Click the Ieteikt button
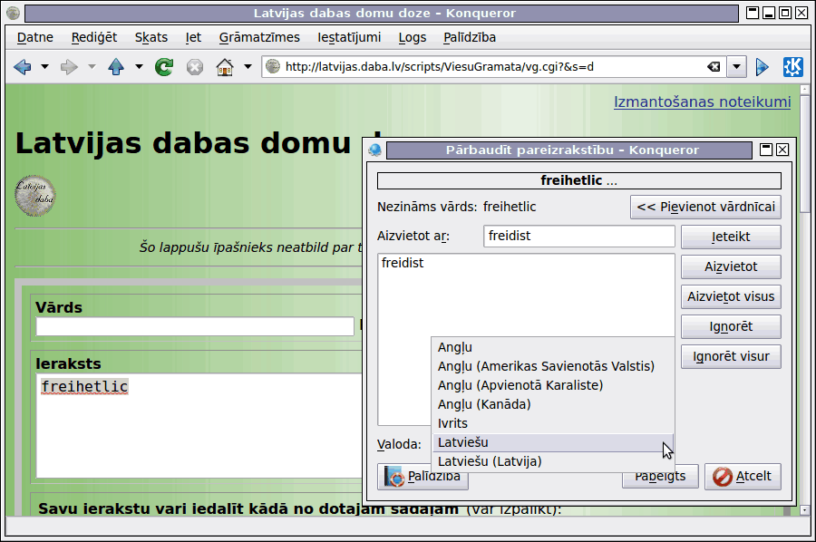Image resolution: width=816 pixels, height=542 pixels. point(731,237)
